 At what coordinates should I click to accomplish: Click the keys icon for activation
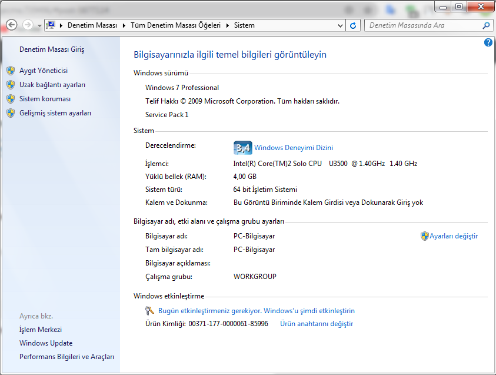point(149,311)
